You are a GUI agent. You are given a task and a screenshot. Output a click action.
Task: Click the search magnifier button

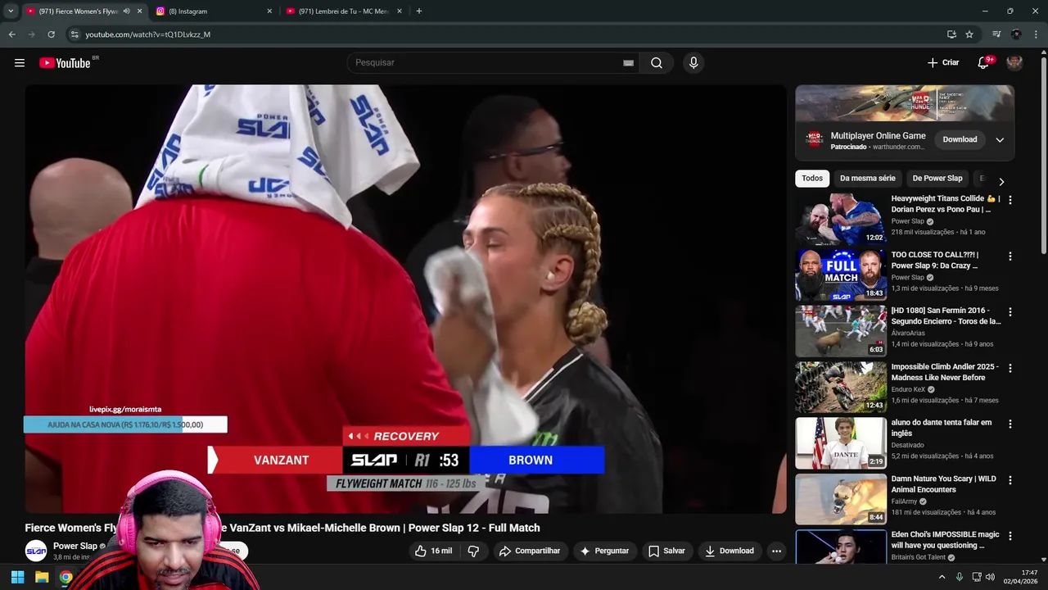pos(657,63)
